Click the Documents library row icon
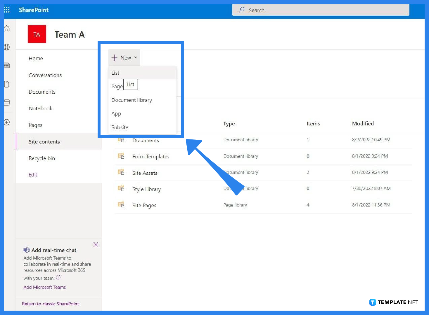Screen dimensions: 429x315 tap(121, 140)
